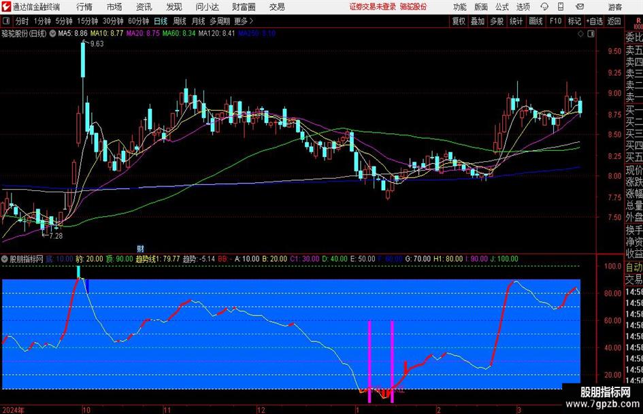Switch to the 周线 weekly tab

click(x=180, y=21)
